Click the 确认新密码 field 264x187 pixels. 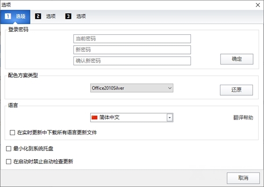[132, 61]
